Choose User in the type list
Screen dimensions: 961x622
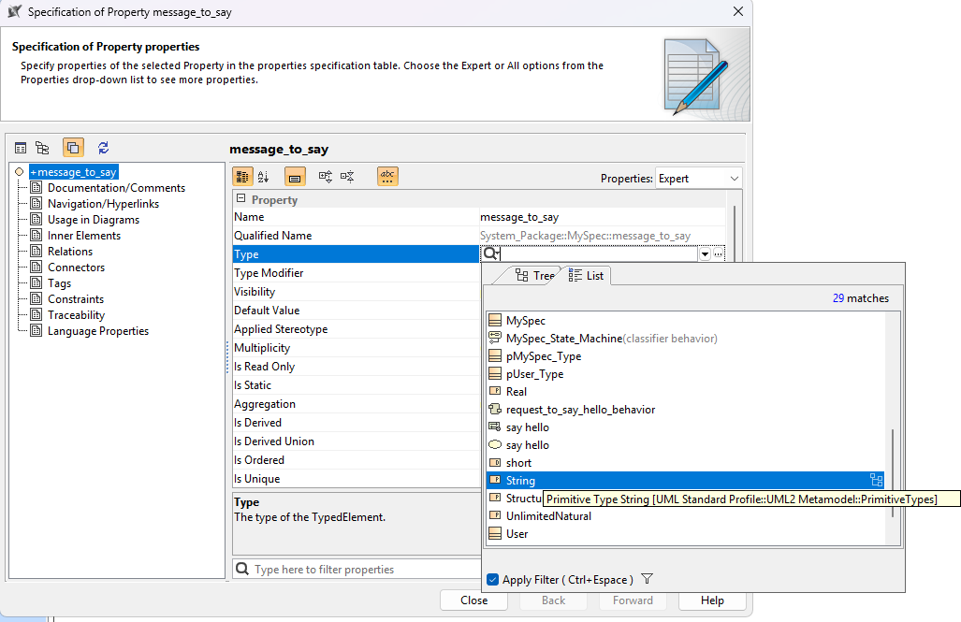point(685,534)
